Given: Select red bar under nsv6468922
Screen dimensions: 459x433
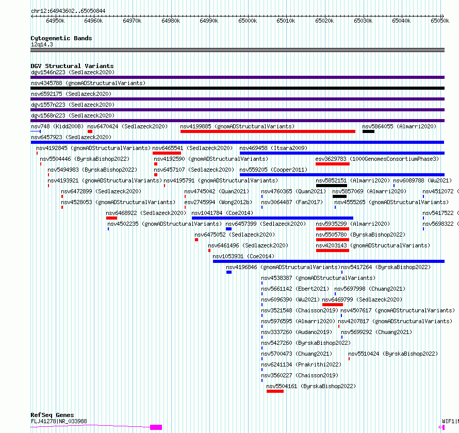Looking at the screenshot, I should pyautogui.click(x=111, y=218).
